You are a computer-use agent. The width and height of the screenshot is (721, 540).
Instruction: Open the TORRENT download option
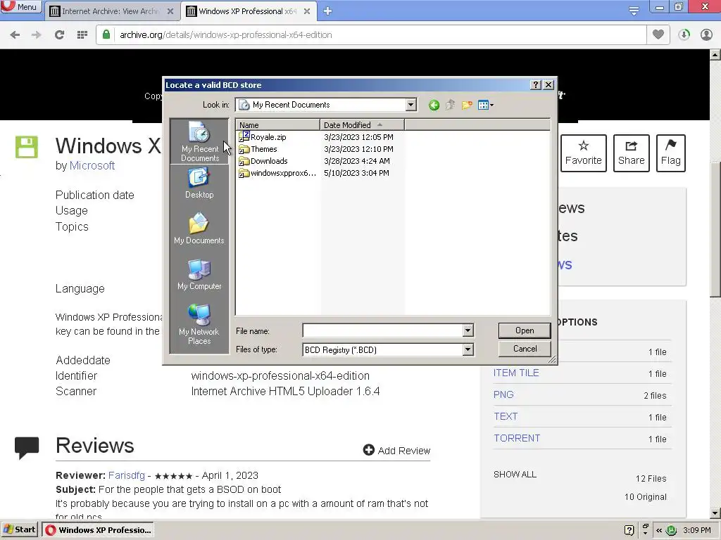coord(517,438)
